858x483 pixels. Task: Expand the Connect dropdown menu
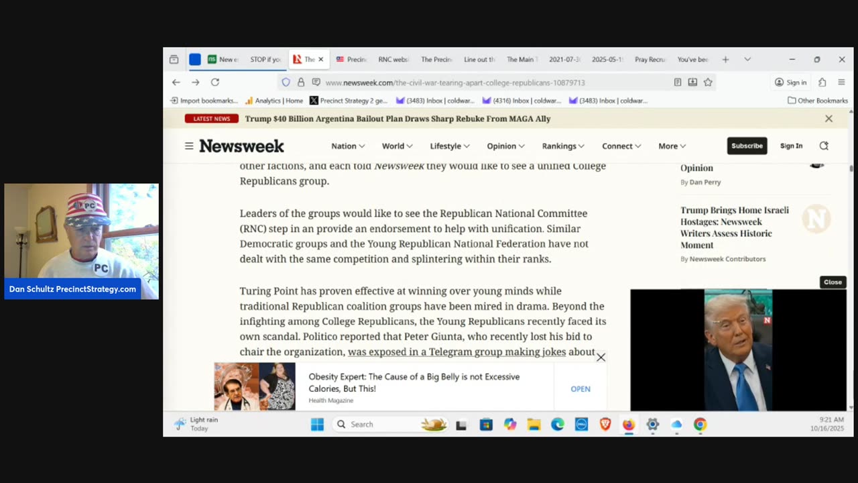point(621,146)
